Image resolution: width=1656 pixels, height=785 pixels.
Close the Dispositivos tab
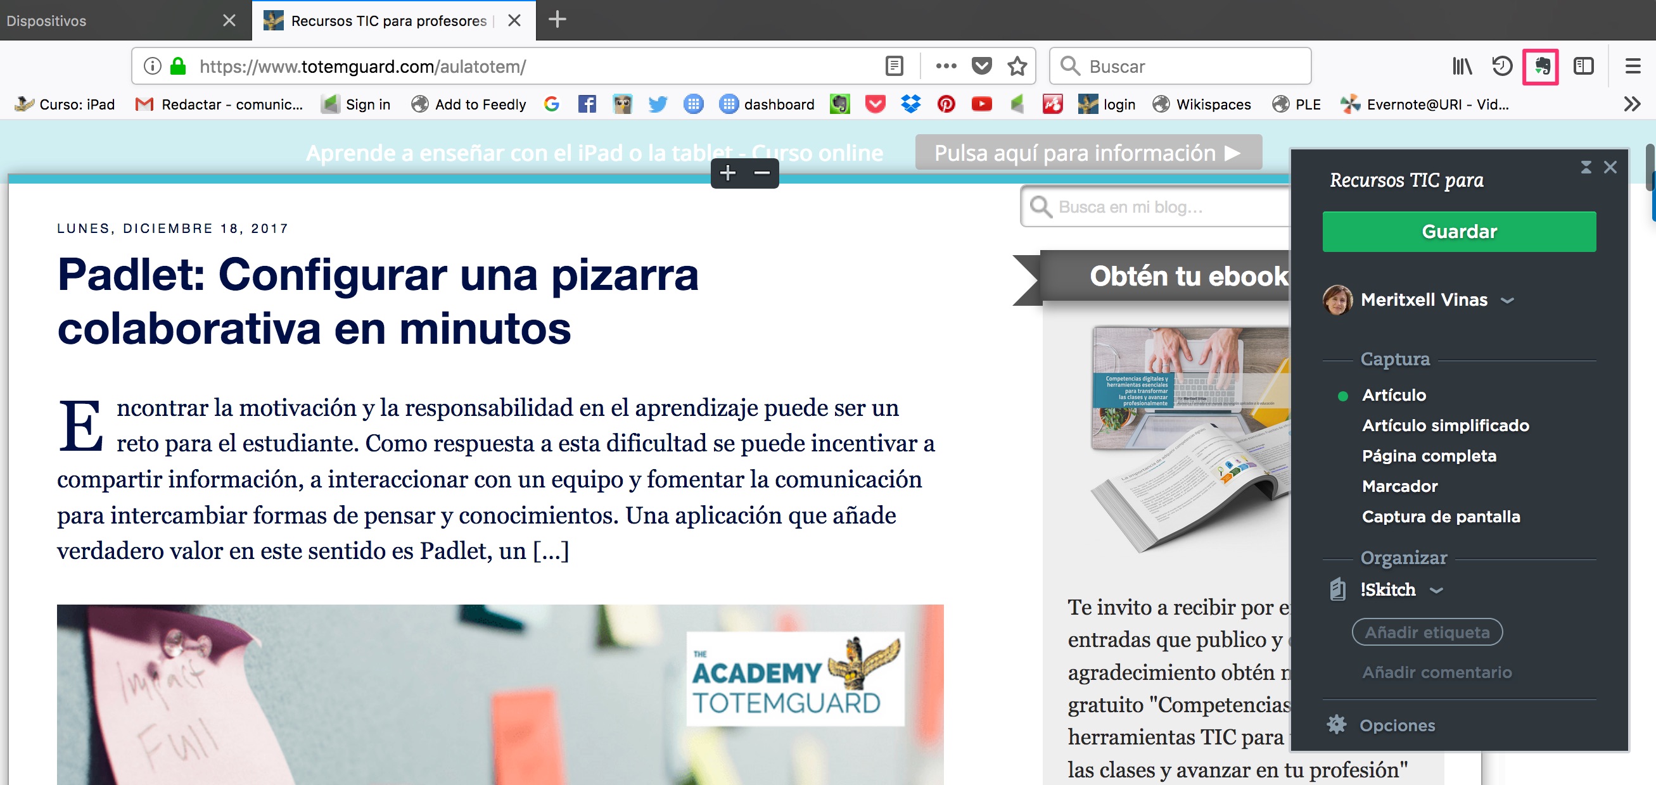(x=229, y=20)
